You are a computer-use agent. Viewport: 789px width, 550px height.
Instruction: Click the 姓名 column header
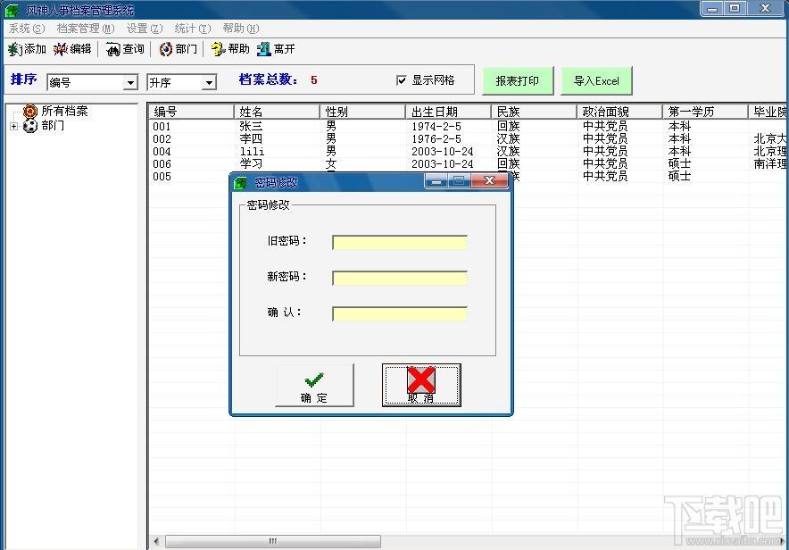tap(277, 112)
